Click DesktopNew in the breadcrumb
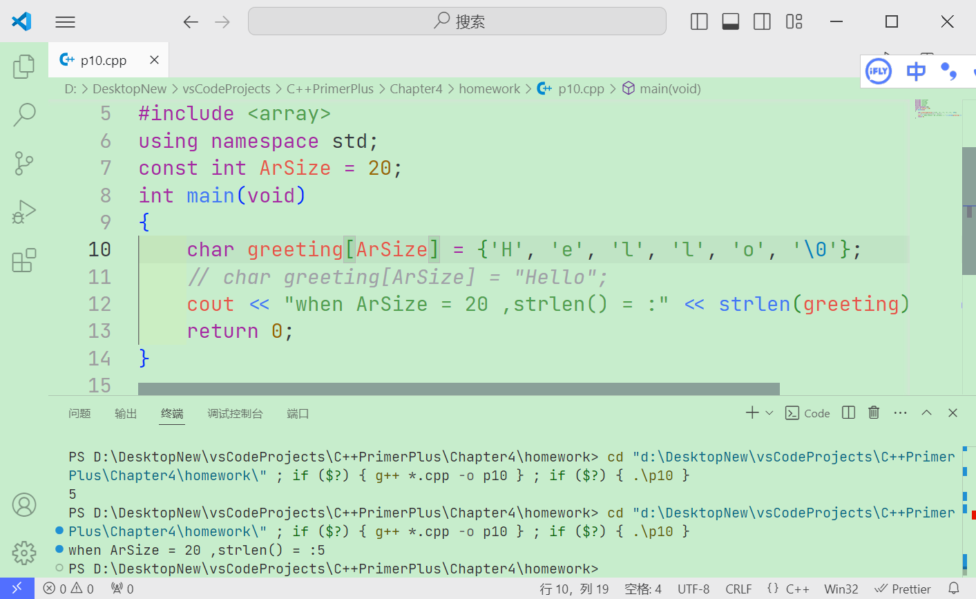Viewport: 976px width, 599px height. click(x=130, y=89)
